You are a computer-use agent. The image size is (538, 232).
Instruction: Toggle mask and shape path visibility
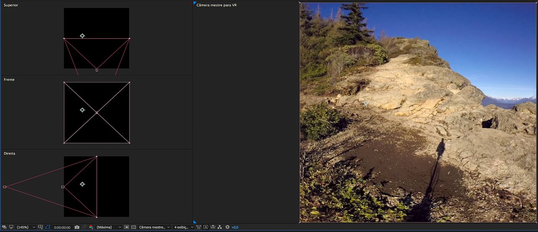(x=47, y=227)
